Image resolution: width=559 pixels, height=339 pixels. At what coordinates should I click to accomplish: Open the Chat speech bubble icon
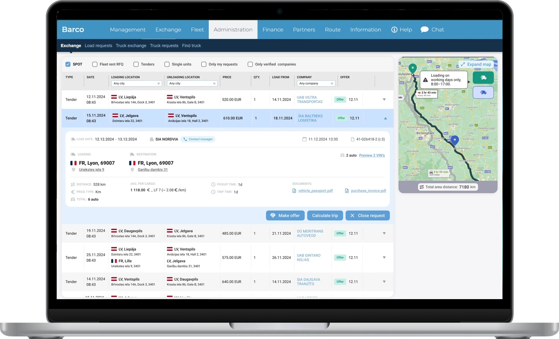(424, 29)
